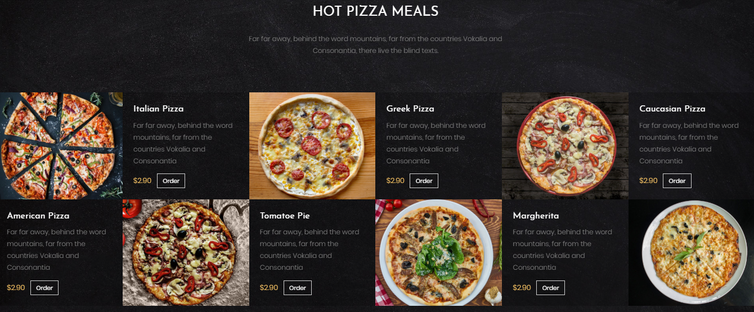Click the Hot Pizza Meals heading
The width and height of the screenshot is (754, 312).
[376, 11]
